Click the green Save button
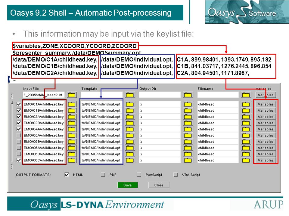Image resolution: width=289 pixels, height=216 pixels. (x=128, y=185)
